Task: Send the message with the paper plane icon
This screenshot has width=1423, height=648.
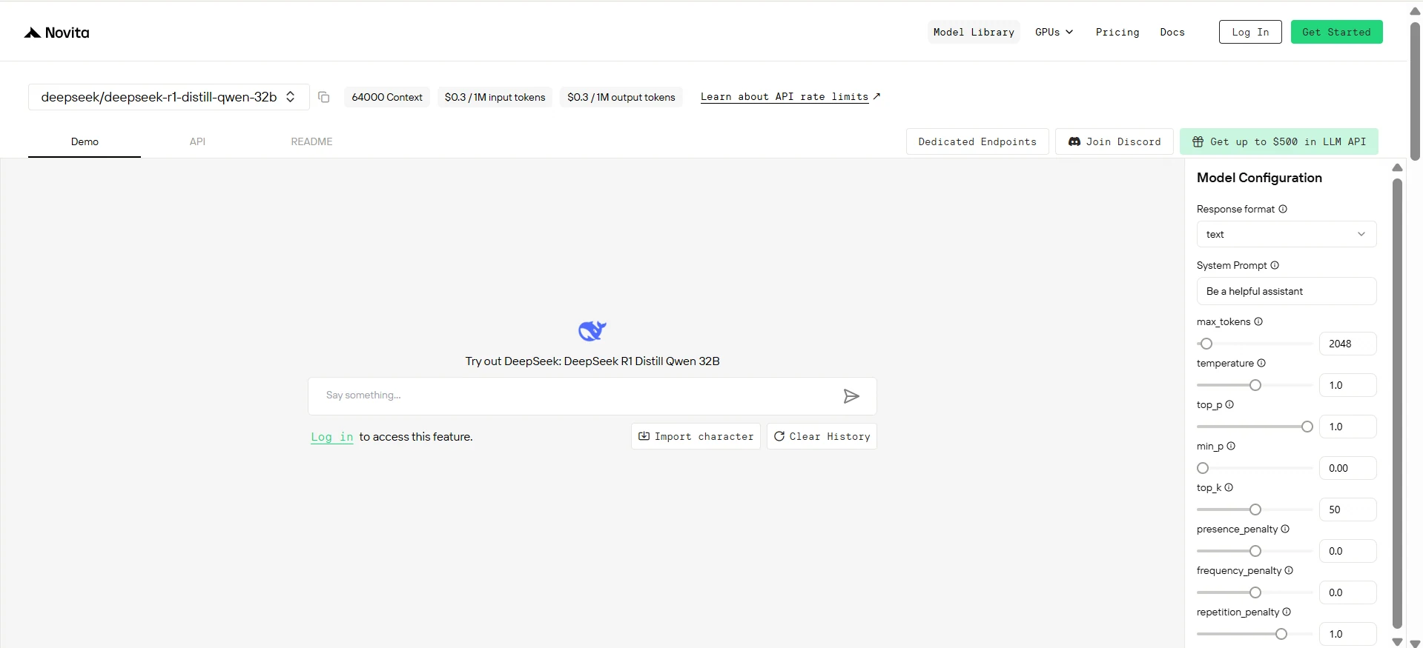Action: pos(851,396)
